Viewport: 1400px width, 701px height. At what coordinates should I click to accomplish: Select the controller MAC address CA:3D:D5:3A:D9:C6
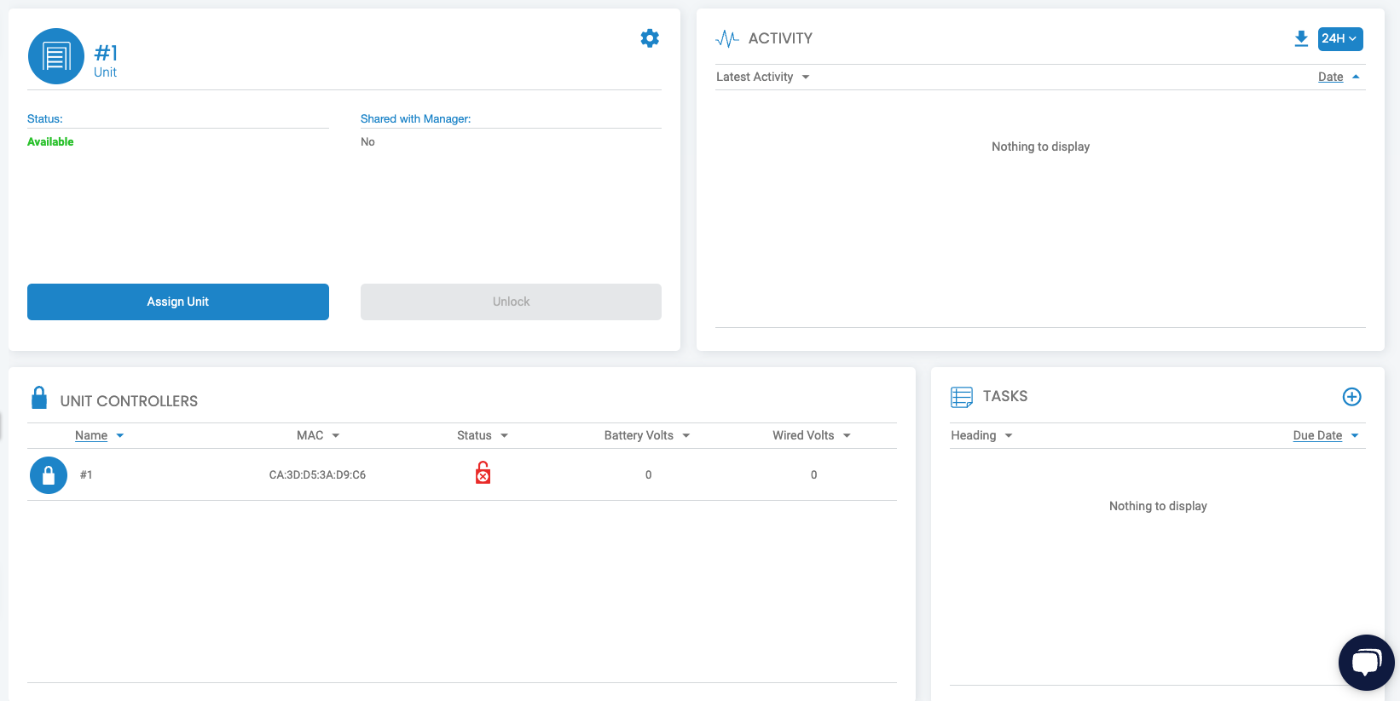click(317, 475)
